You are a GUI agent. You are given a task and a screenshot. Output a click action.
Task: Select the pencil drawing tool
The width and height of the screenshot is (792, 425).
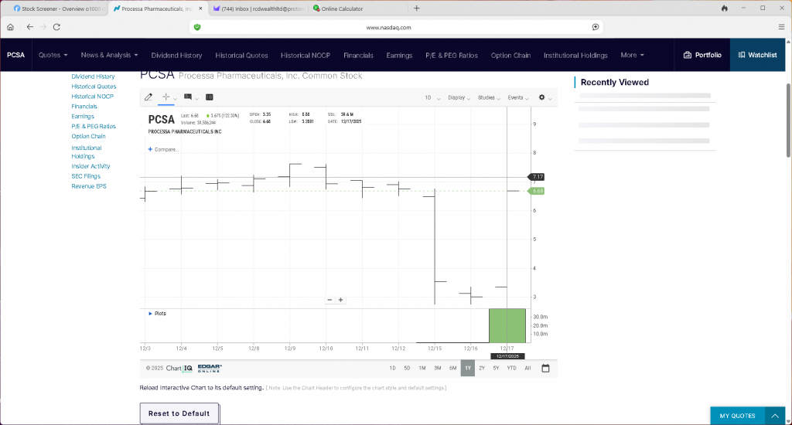point(148,97)
